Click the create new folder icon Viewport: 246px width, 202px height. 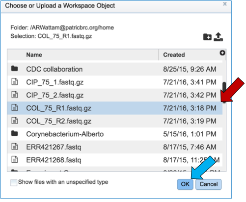tap(207, 37)
